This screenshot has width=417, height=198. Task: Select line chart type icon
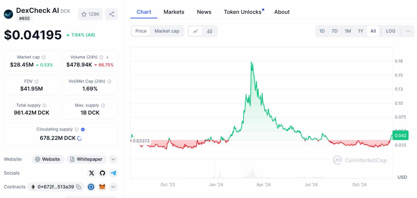click(195, 31)
